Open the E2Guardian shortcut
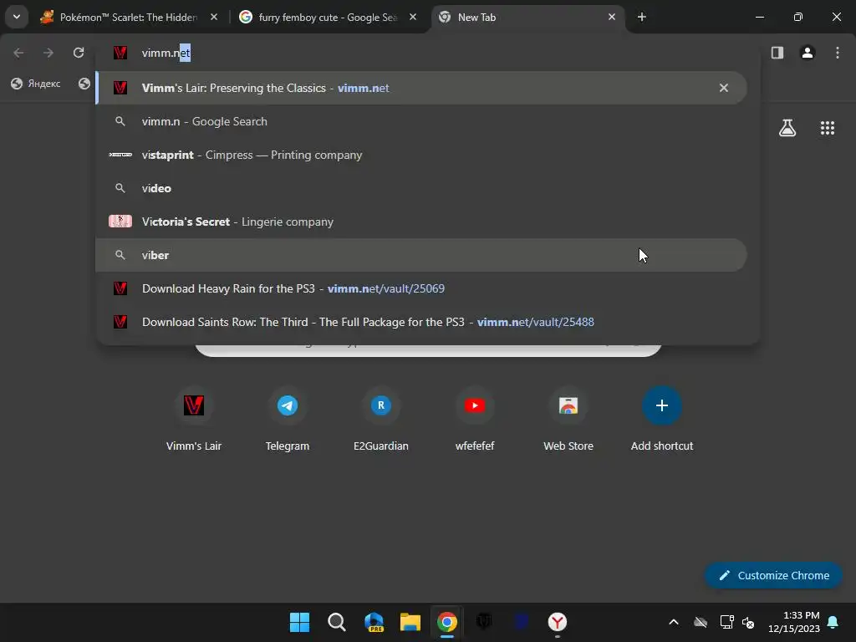Viewport: 856px width, 642px height. pos(381,420)
